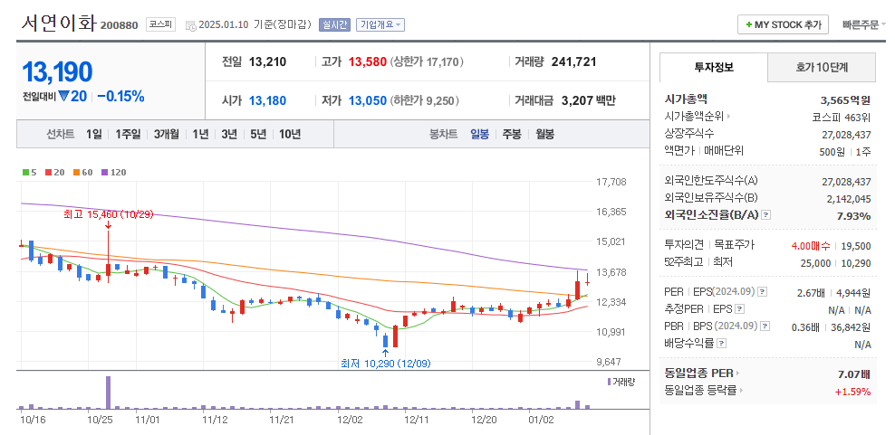This screenshot has width=895, height=435.
Task: Click red 20-day moving average legend marker
Action: (x=49, y=172)
